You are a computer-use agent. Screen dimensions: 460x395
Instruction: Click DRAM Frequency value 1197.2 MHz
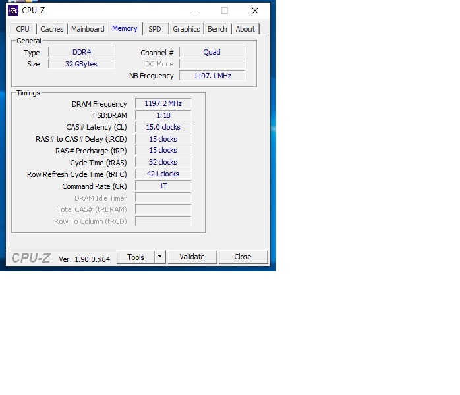pos(163,103)
